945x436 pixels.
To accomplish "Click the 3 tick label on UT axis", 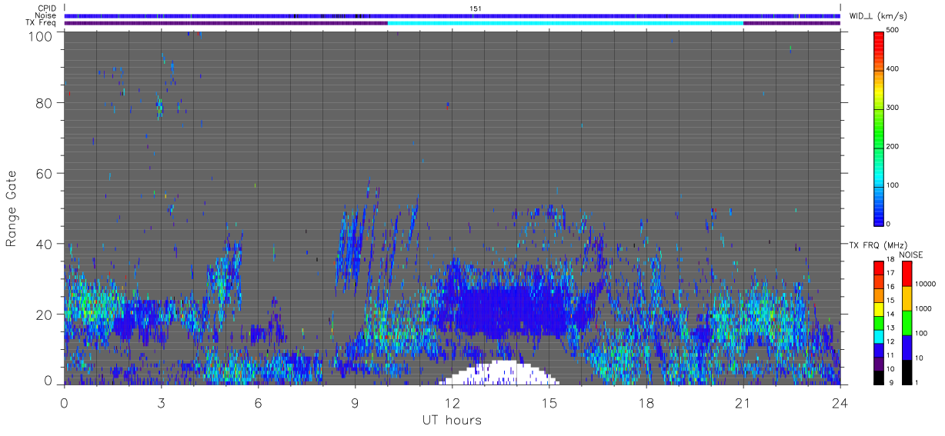I will 162,402.
